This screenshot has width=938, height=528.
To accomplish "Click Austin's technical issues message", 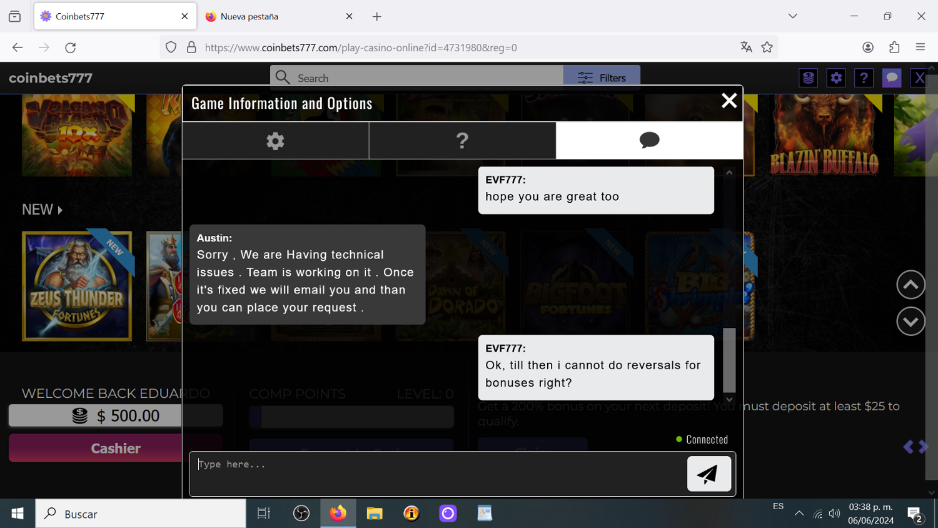I will [307, 275].
